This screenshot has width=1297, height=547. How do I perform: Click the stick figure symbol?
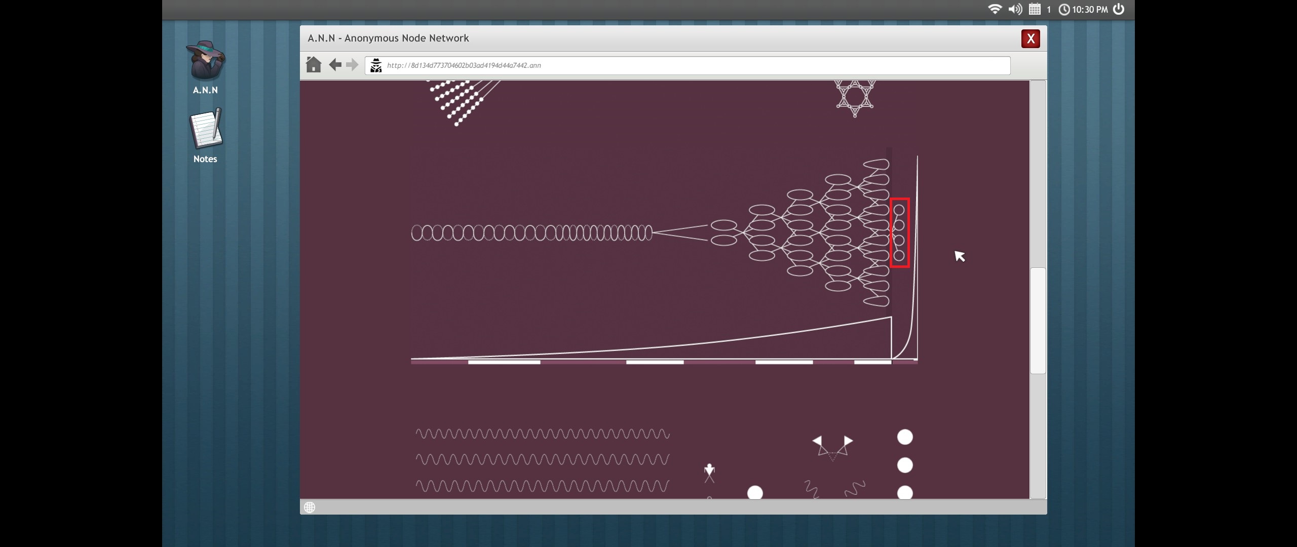click(709, 473)
